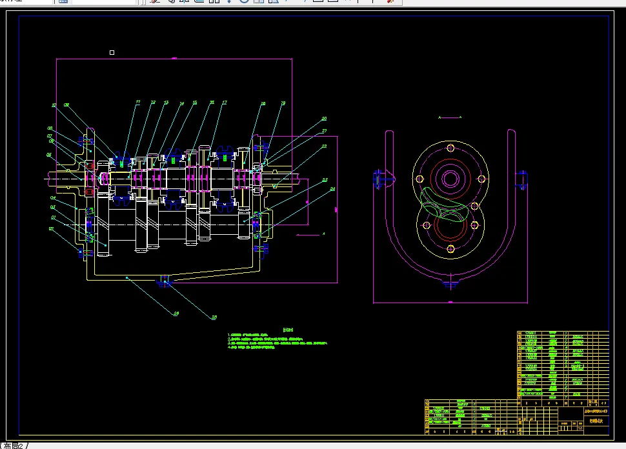Select part balloon number 18
The width and height of the screenshot is (626, 449).
(x=263, y=104)
